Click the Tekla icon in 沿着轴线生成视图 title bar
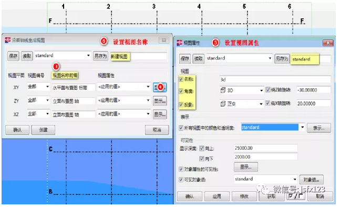The width and height of the screenshot is (340, 207). tap(8, 40)
